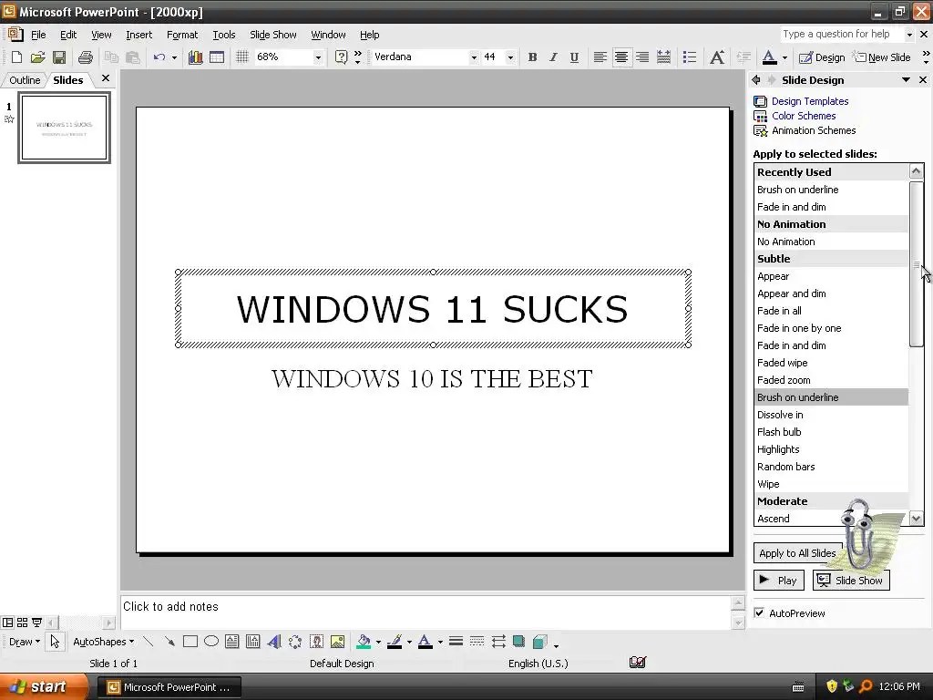This screenshot has height=700, width=933.
Task: Align text right
Action: [x=642, y=57]
